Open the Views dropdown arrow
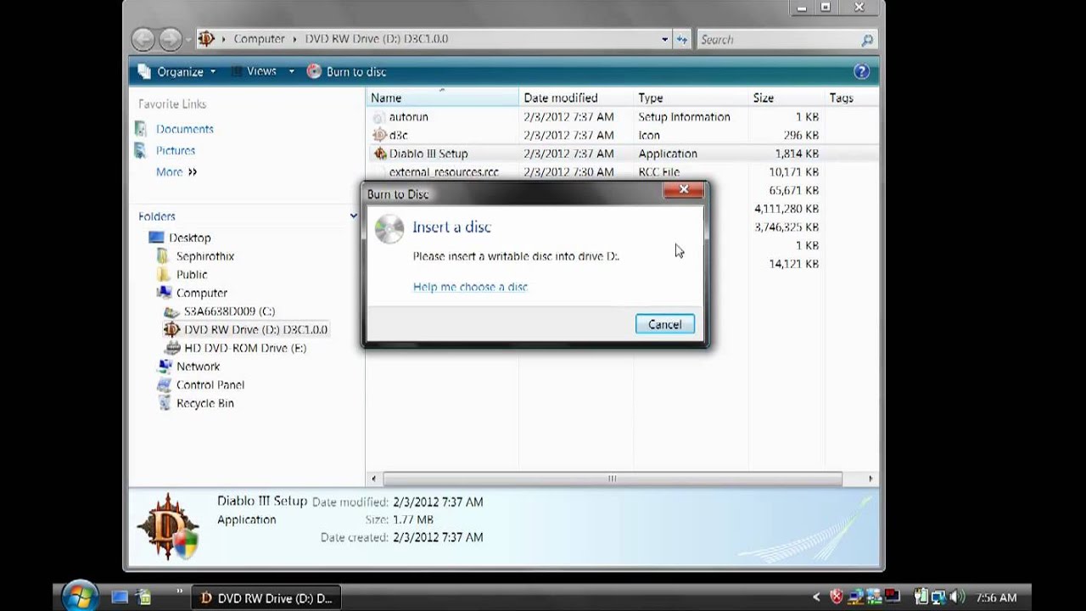1086x611 pixels. 291,71
